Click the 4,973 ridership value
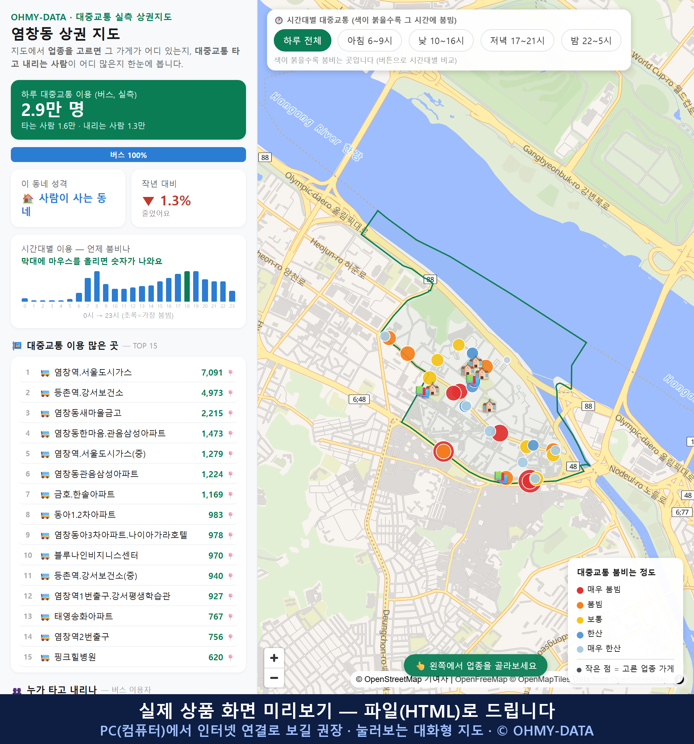694x744 pixels. click(212, 393)
